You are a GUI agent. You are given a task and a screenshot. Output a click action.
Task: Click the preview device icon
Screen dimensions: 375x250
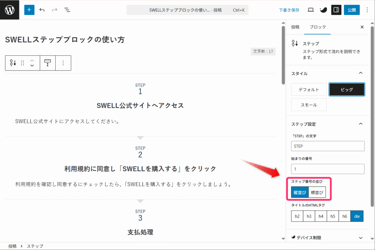point(311,10)
